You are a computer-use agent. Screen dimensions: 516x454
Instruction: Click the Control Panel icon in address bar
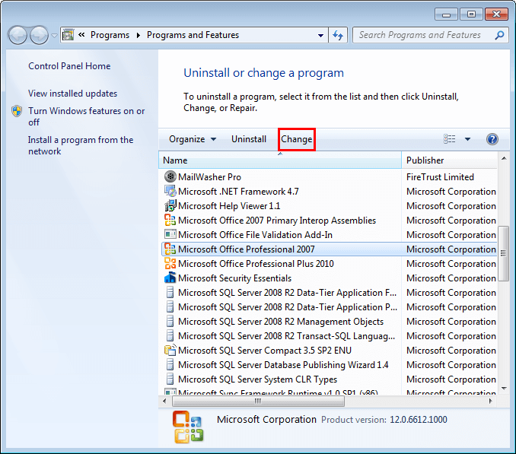68,35
